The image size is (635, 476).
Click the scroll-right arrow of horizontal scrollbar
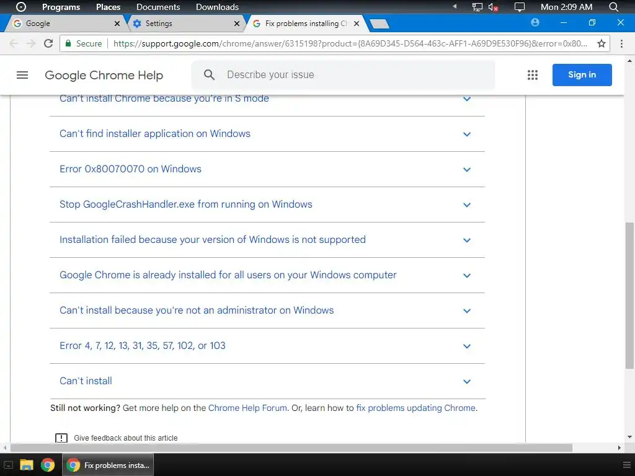pos(619,447)
